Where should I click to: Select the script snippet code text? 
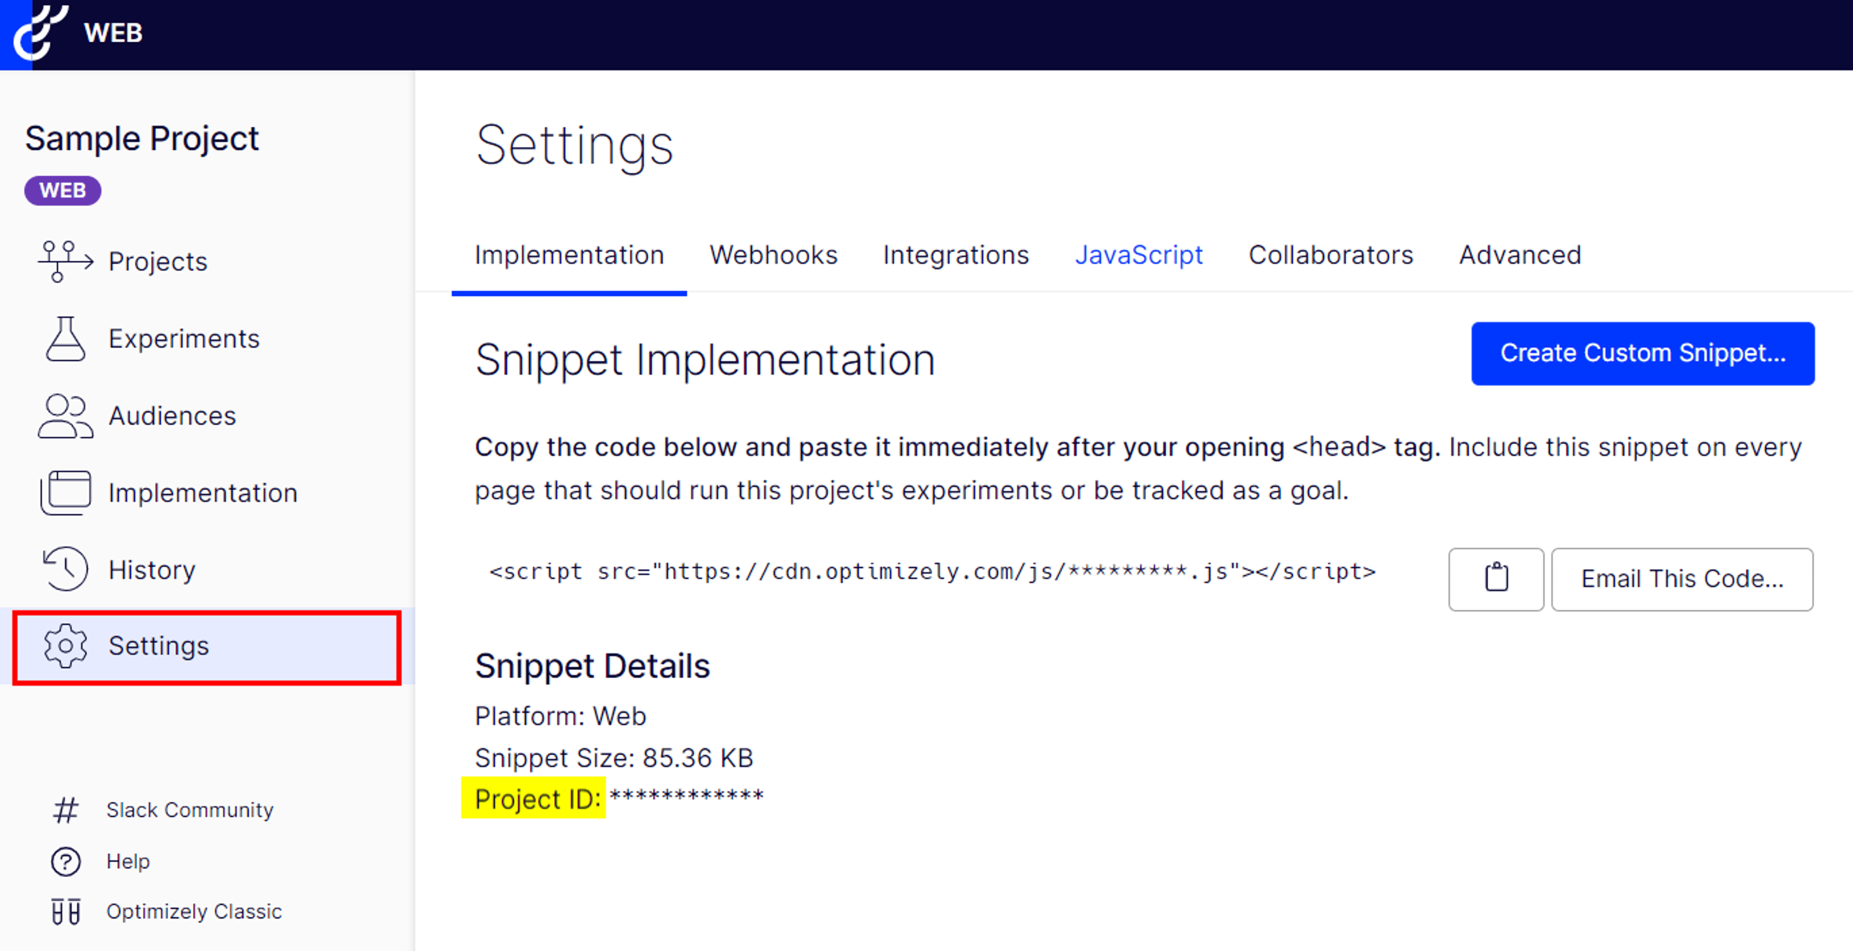pyautogui.click(x=932, y=572)
